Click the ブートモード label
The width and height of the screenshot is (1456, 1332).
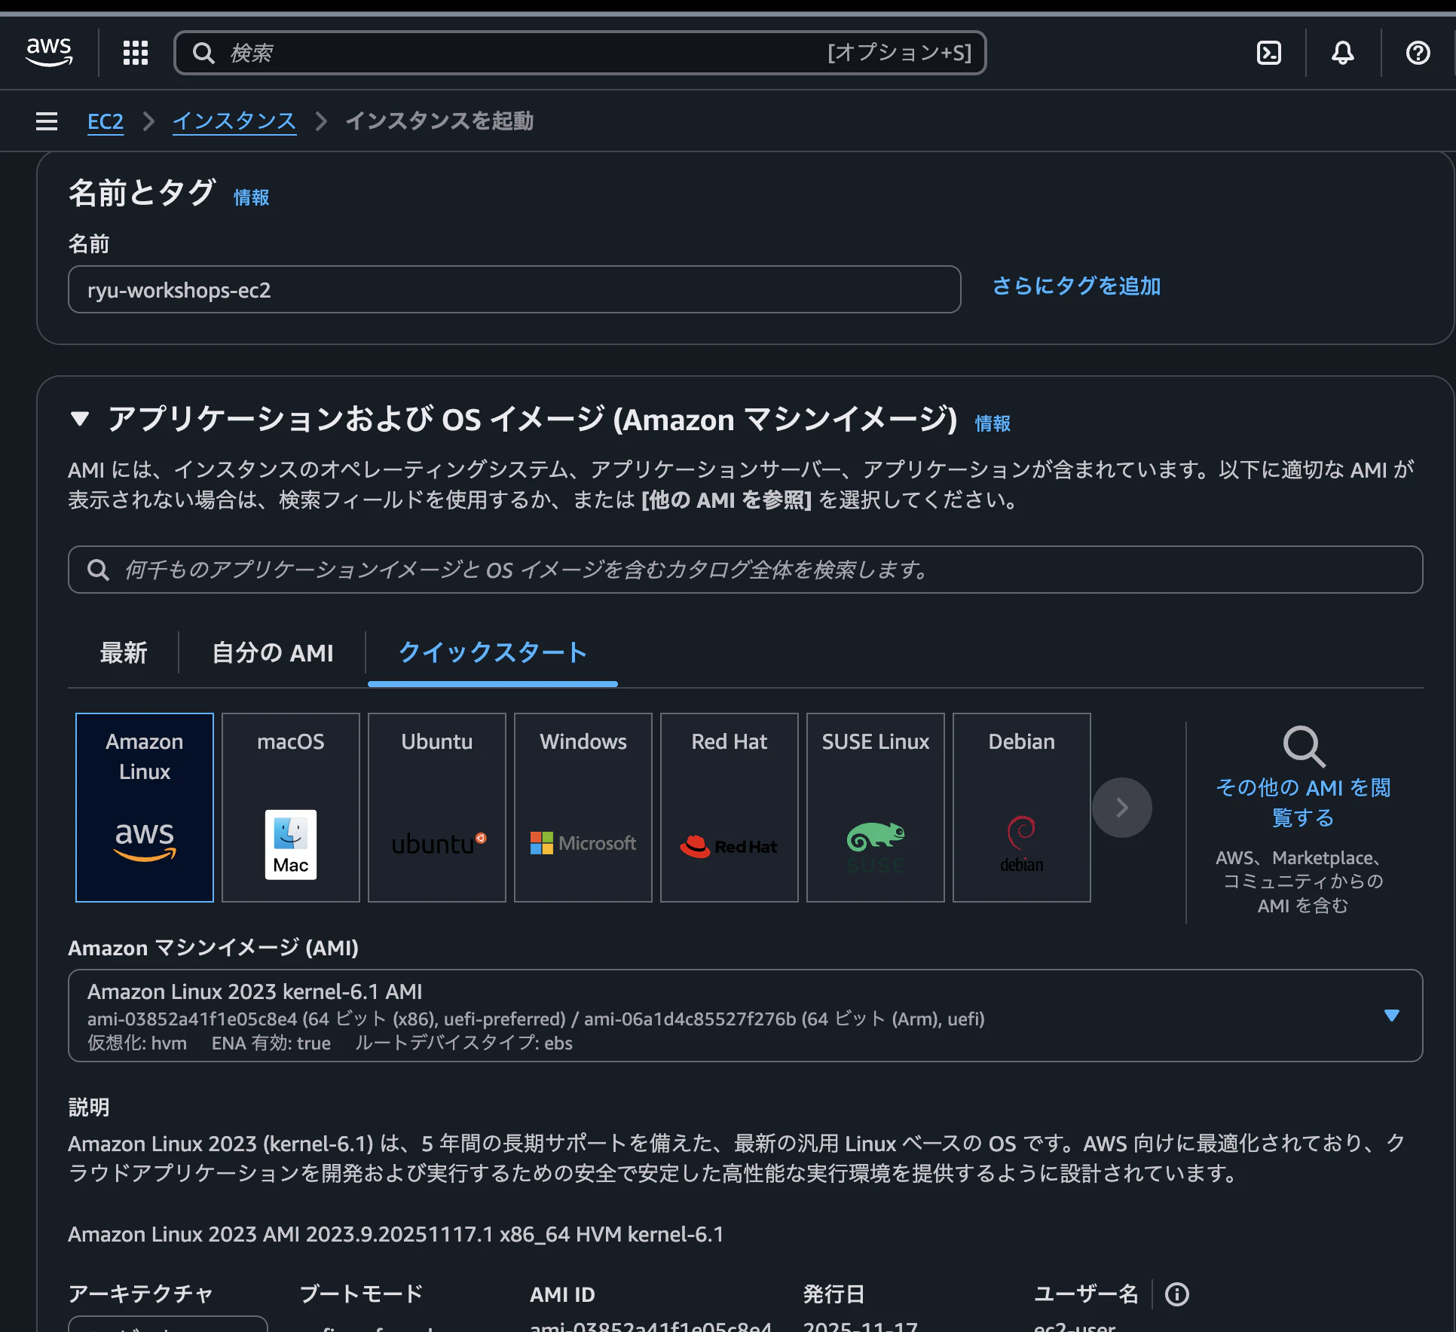click(x=361, y=1294)
